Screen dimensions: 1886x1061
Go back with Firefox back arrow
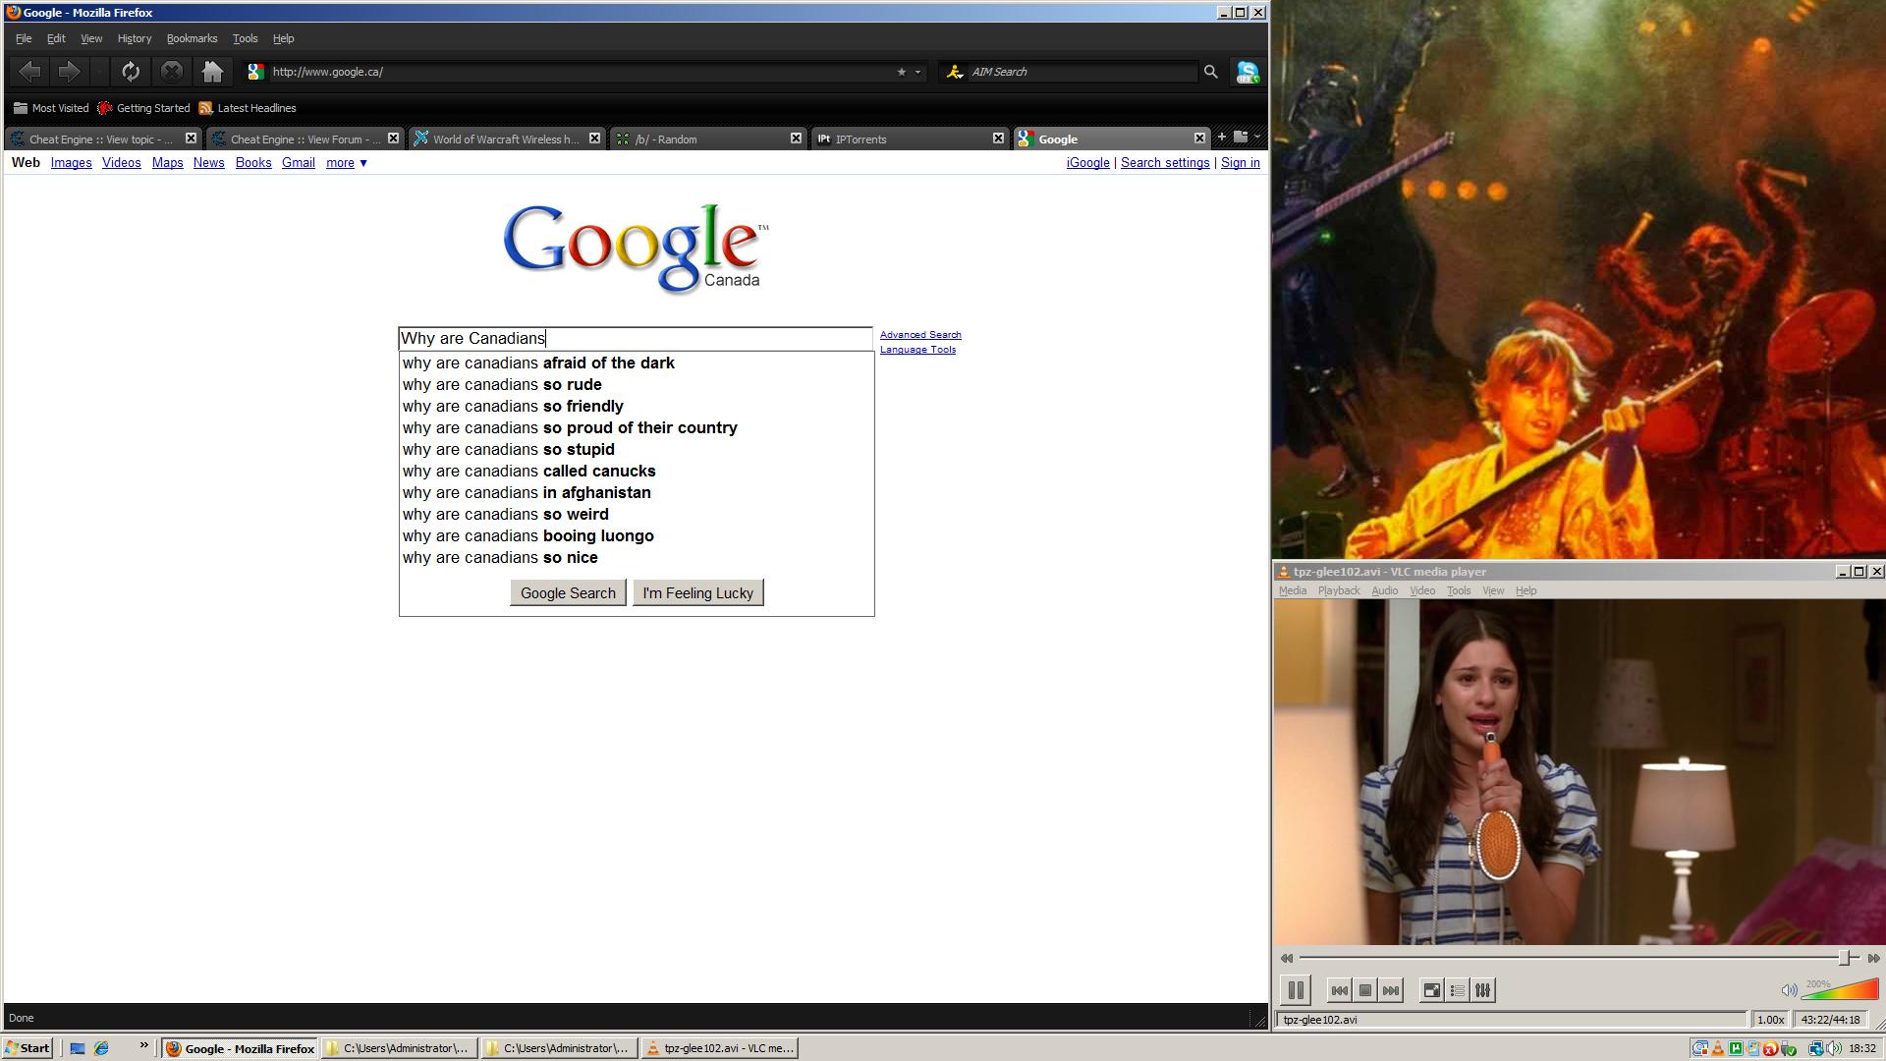[x=29, y=72]
